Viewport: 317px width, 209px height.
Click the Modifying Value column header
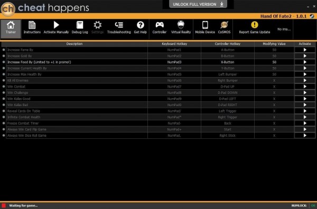coord(274,44)
